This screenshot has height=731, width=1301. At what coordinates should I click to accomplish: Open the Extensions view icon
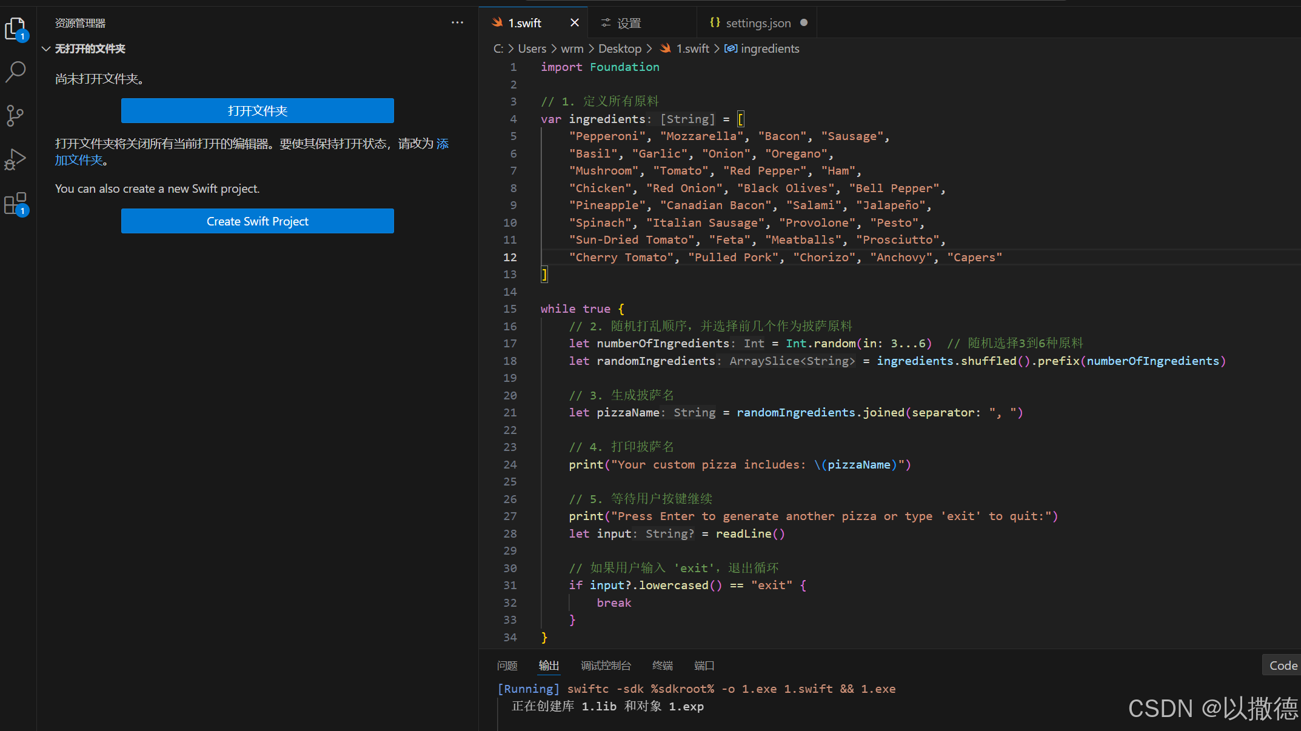click(15, 203)
